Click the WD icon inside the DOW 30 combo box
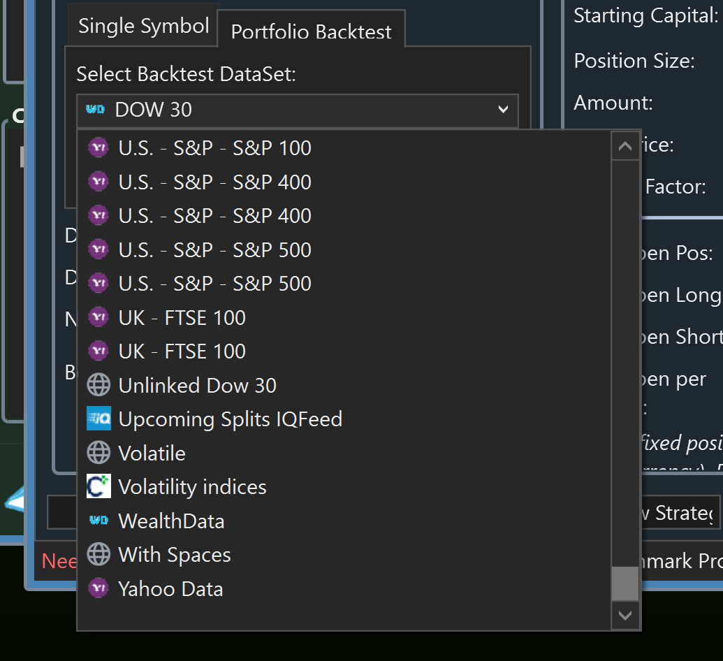This screenshot has width=723, height=661. click(x=96, y=110)
